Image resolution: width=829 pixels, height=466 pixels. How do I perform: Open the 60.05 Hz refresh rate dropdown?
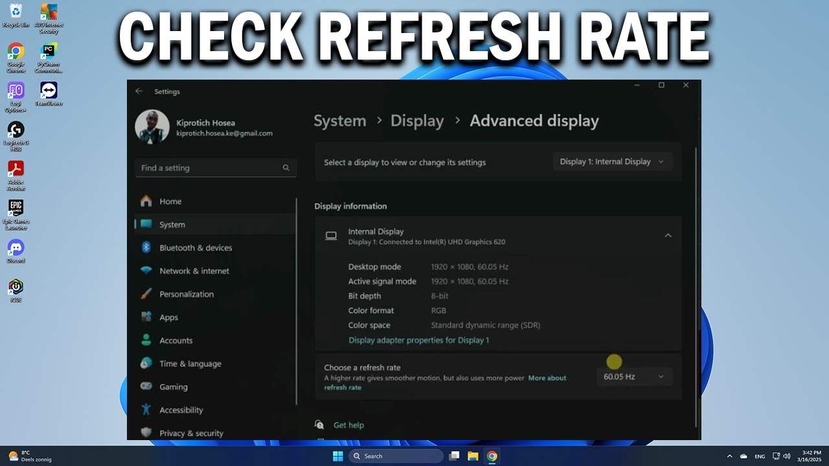pos(635,377)
